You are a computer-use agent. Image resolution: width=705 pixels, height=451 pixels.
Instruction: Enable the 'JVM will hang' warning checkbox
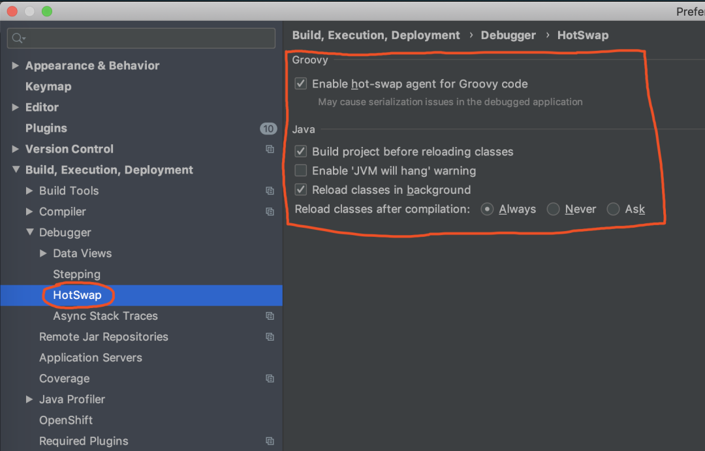301,170
